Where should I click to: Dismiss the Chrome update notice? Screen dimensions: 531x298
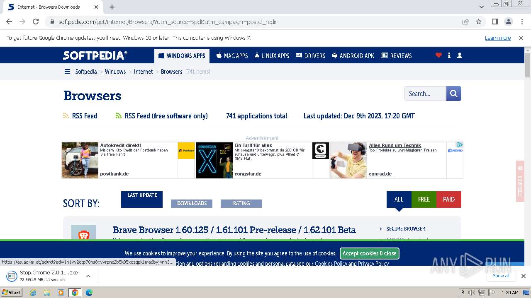(x=521, y=38)
